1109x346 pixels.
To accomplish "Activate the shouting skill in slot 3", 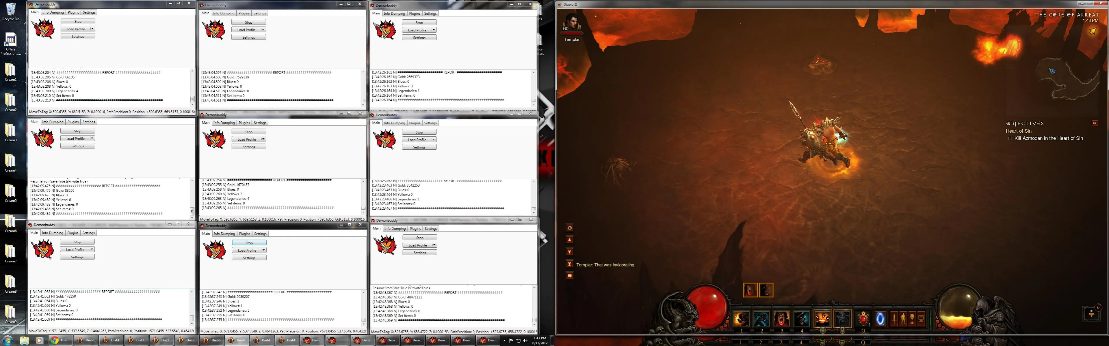I will [782, 319].
